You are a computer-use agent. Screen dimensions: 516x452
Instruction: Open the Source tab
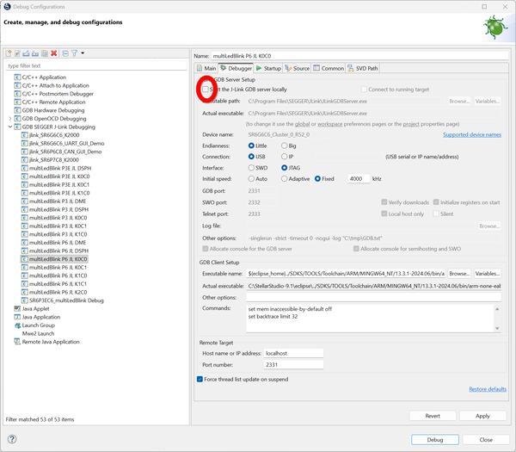click(x=298, y=68)
